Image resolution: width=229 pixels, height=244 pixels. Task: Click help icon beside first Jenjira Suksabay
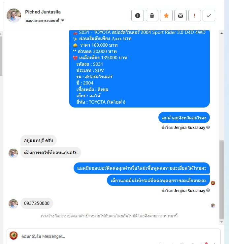[208, 127]
